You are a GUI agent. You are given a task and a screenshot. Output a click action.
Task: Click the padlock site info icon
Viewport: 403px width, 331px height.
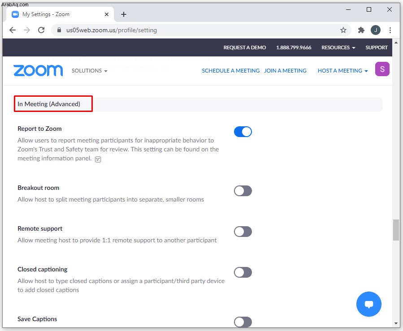[59, 30]
